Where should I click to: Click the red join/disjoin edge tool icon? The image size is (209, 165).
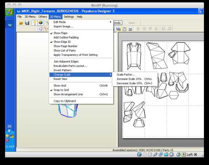click(46, 29)
